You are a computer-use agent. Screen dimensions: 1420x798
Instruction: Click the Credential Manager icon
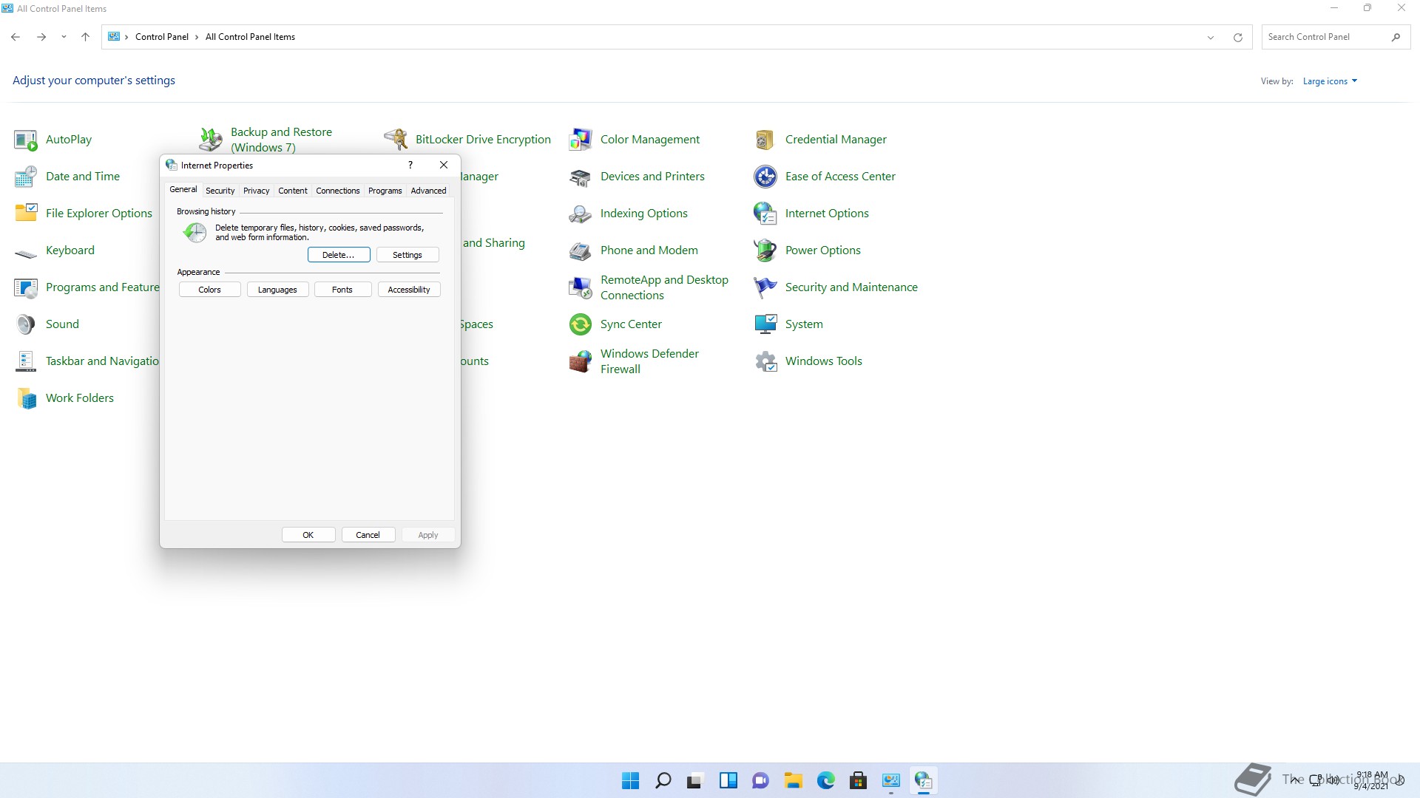tap(765, 140)
